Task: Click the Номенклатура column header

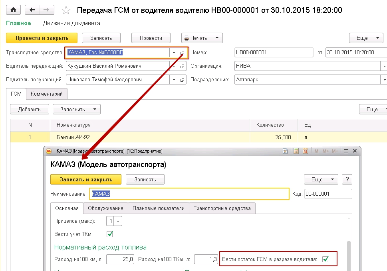Action: [x=150, y=125]
